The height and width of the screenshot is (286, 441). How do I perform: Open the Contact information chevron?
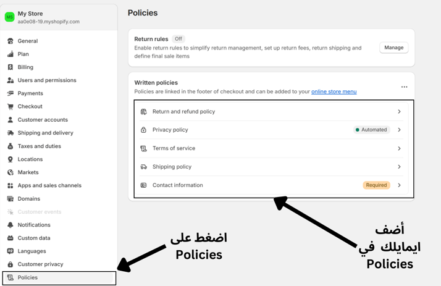[x=399, y=185]
